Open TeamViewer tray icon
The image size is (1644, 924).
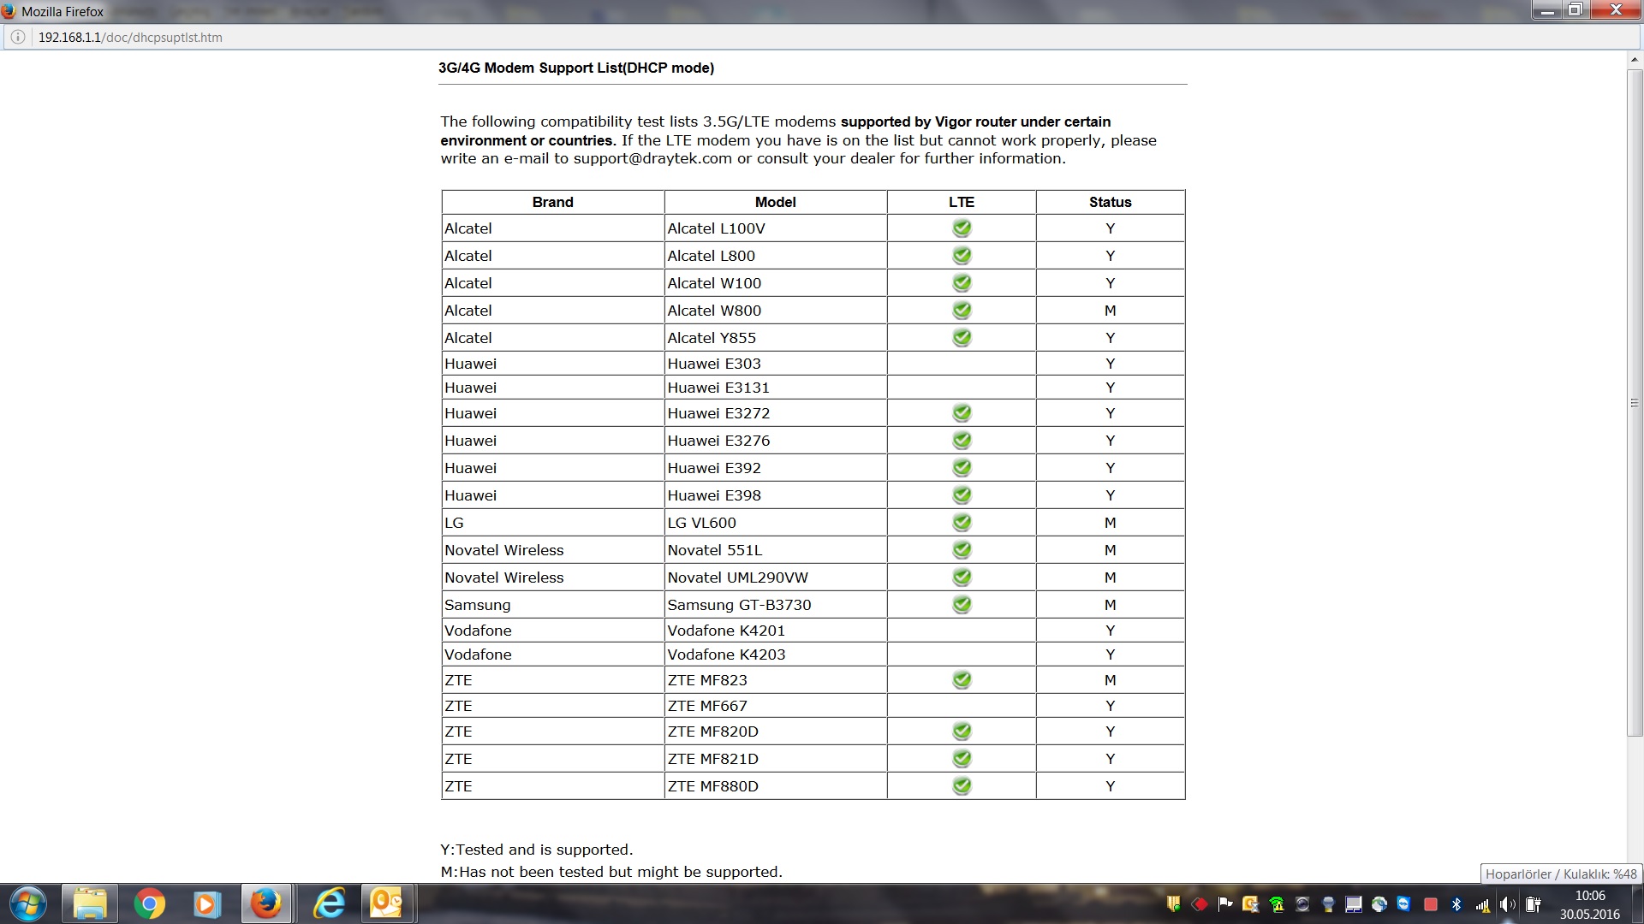(1403, 904)
